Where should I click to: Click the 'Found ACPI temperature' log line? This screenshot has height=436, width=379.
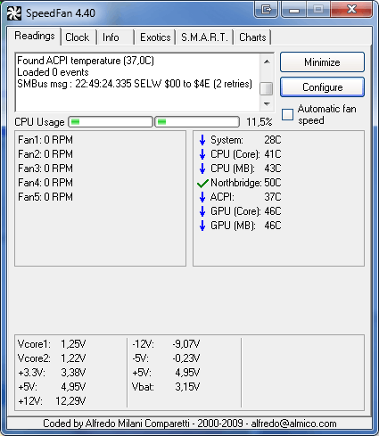click(86, 61)
